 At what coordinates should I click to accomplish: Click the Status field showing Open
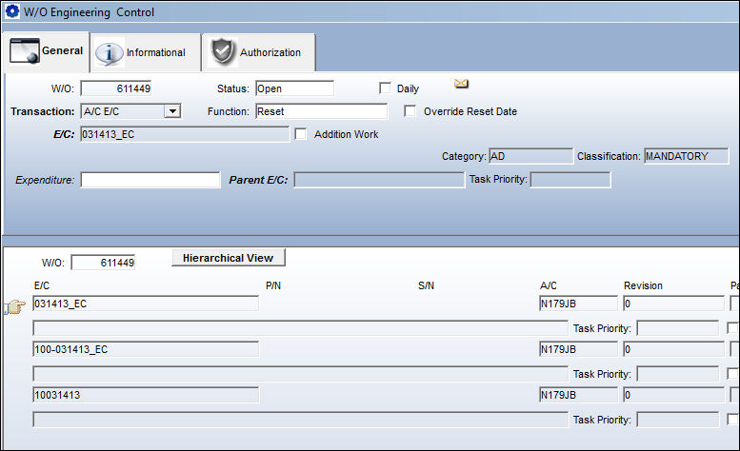coord(294,88)
